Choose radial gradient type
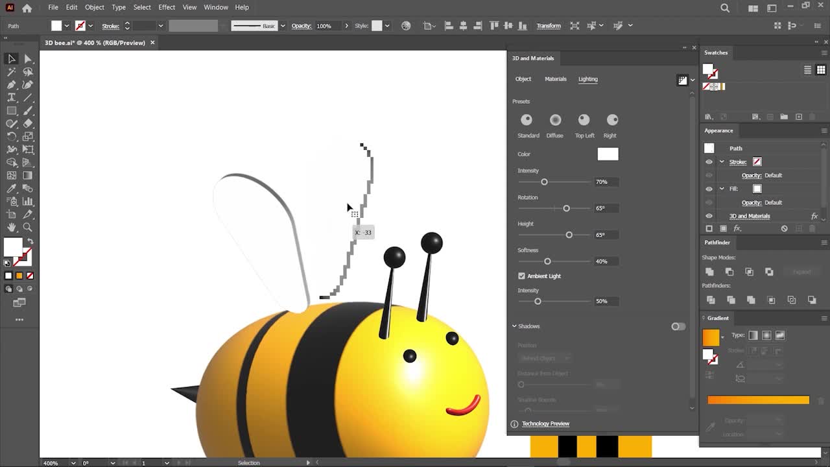Image resolution: width=830 pixels, height=467 pixels. [766, 335]
